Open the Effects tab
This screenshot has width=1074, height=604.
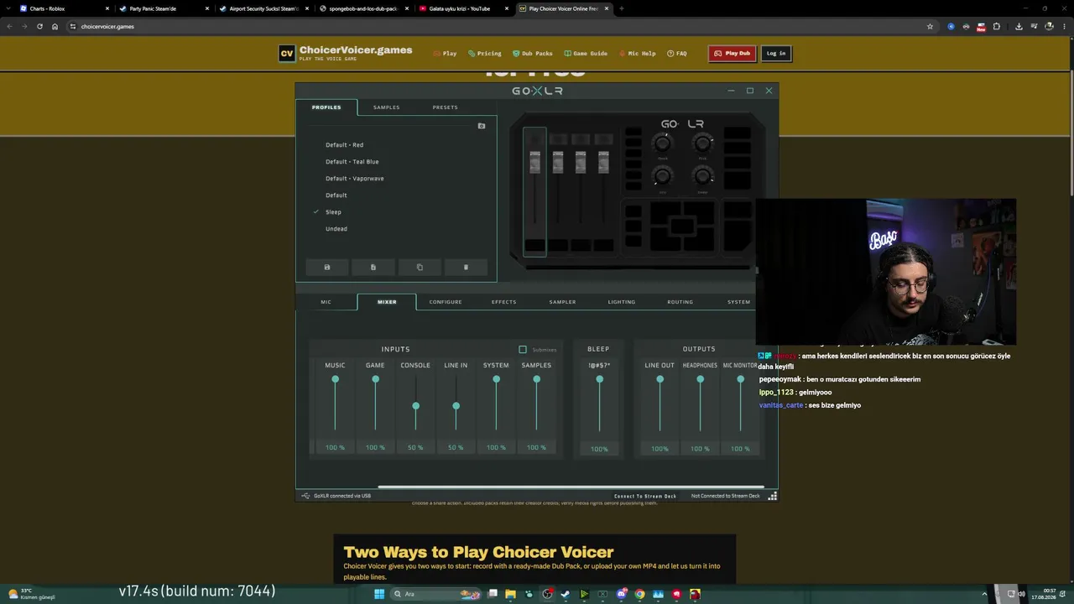click(503, 302)
